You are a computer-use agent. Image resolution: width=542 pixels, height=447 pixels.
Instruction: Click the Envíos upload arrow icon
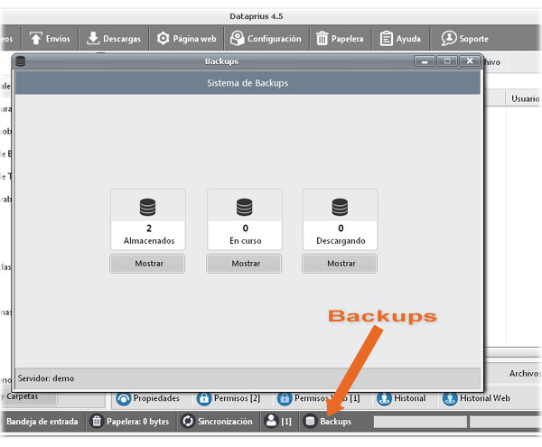click(x=35, y=38)
